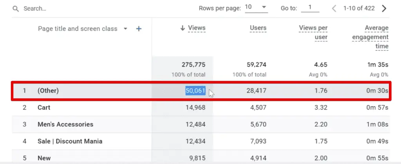Click the highlighted 50,061 views value
Viewport: 401px width, 164px height.
point(195,91)
